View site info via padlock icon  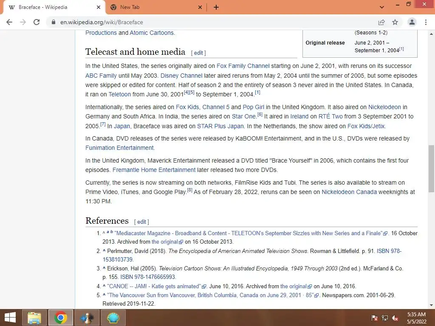click(54, 22)
